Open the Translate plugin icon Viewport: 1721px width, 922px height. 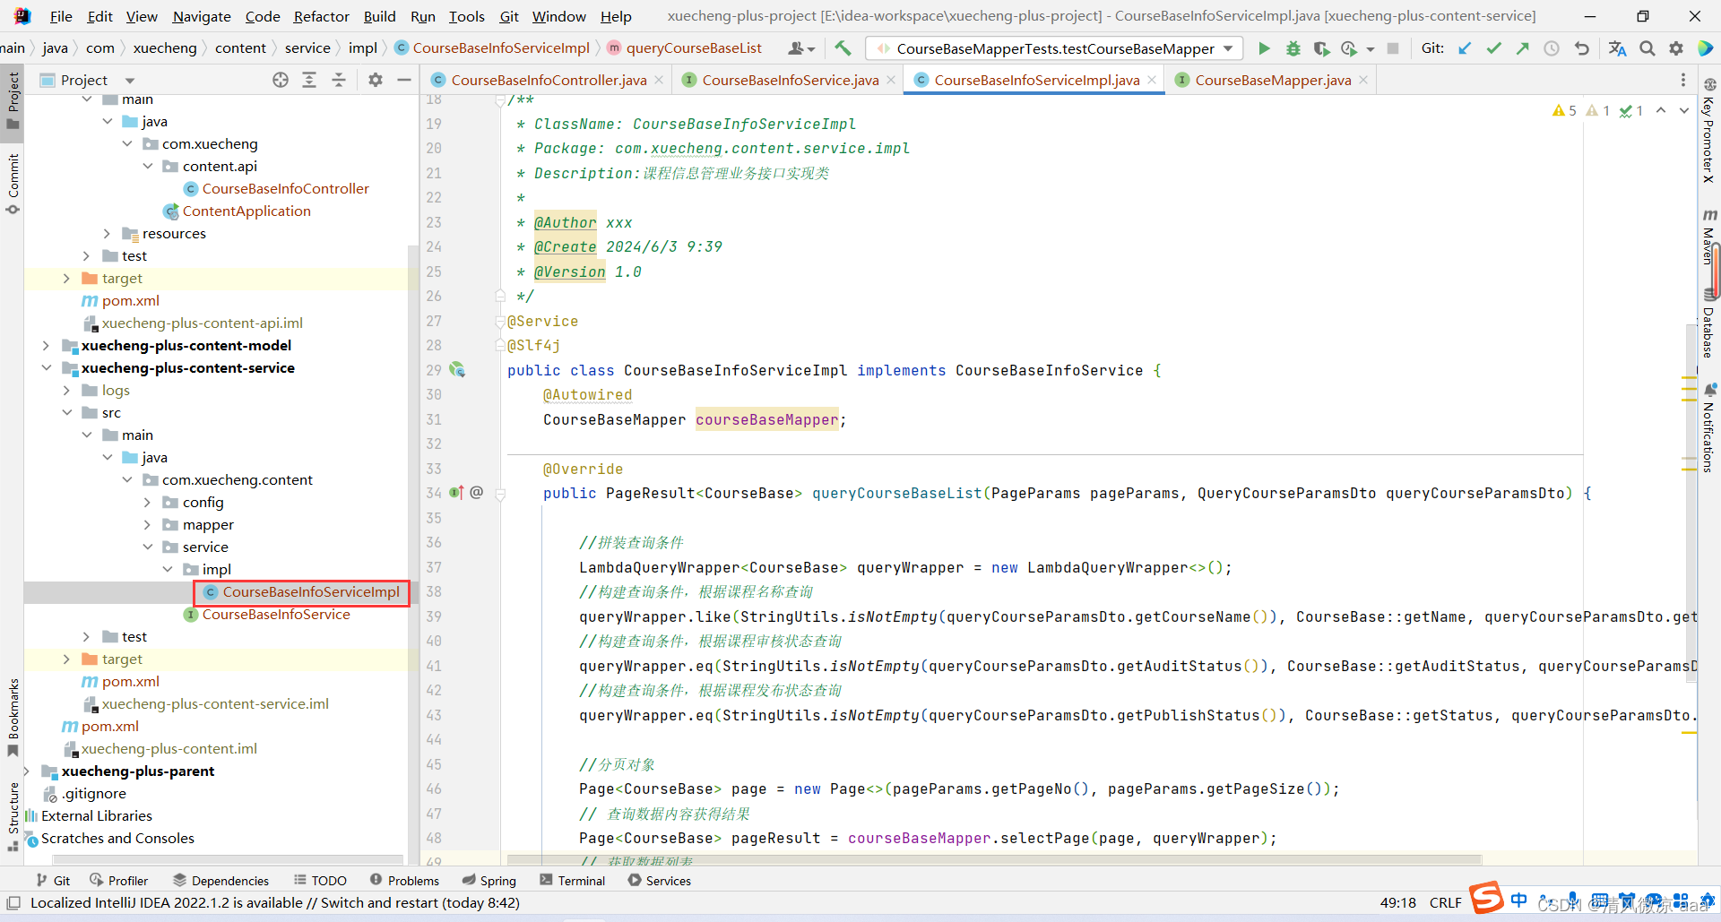pyautogui.click(x=1617, y=48)
